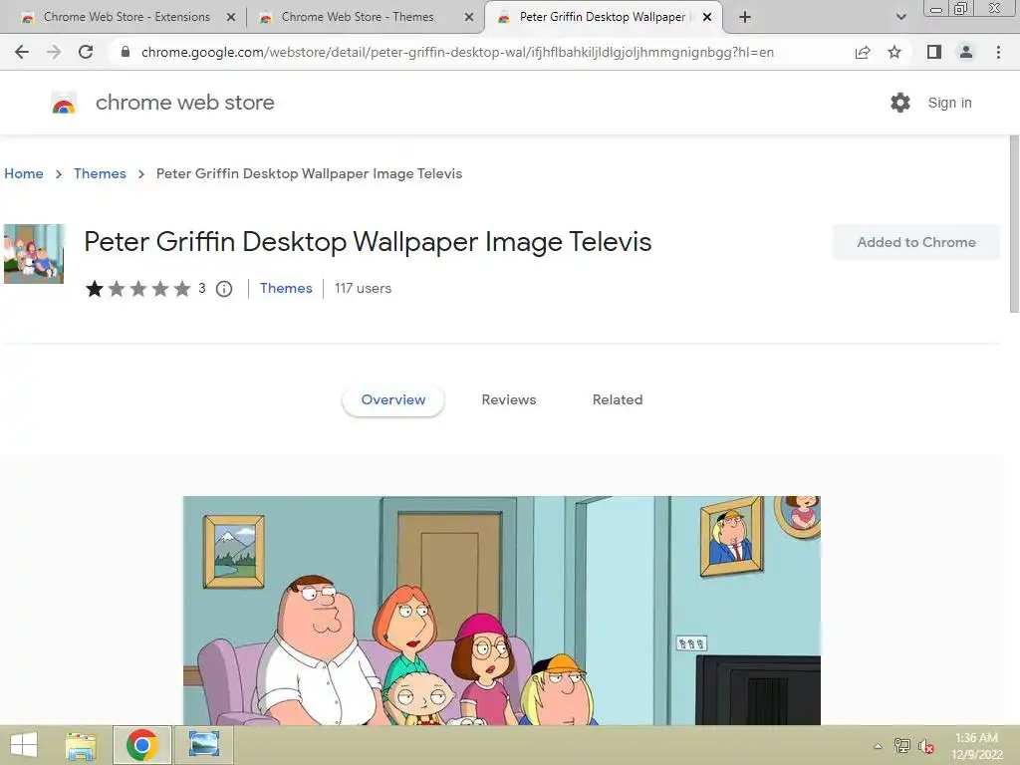Open the Chrome profile avatar menu

pos(966,52)
